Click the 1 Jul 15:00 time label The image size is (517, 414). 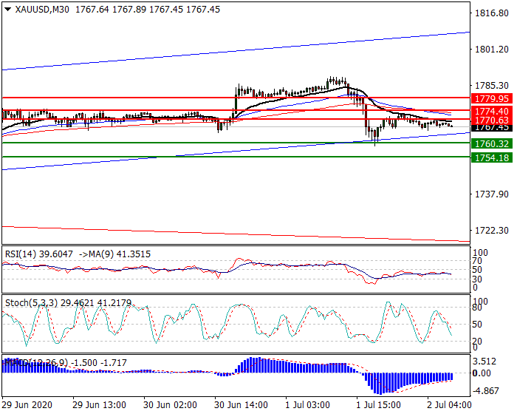[x=378, y=404]
